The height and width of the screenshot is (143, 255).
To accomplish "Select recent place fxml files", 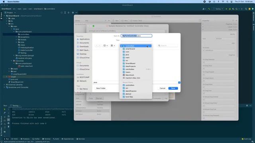I will [x=135, y=97].
